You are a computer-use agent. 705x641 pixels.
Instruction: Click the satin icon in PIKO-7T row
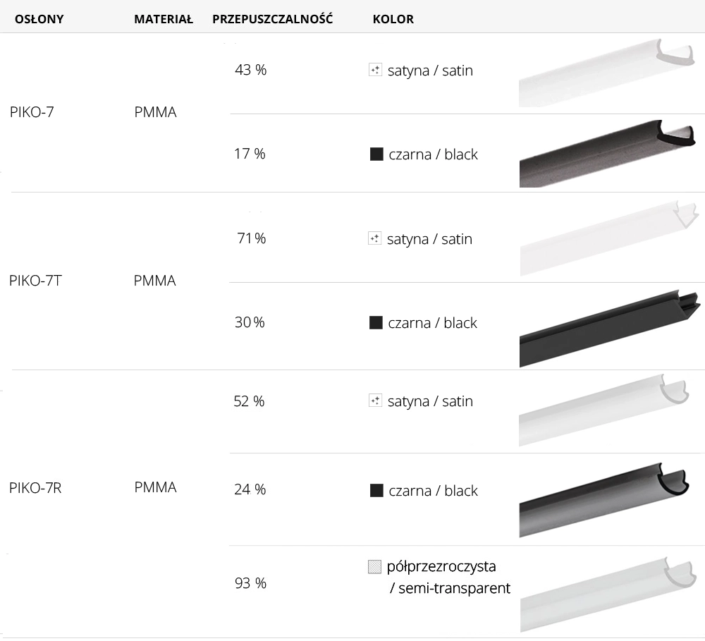(x=374, y=238)
